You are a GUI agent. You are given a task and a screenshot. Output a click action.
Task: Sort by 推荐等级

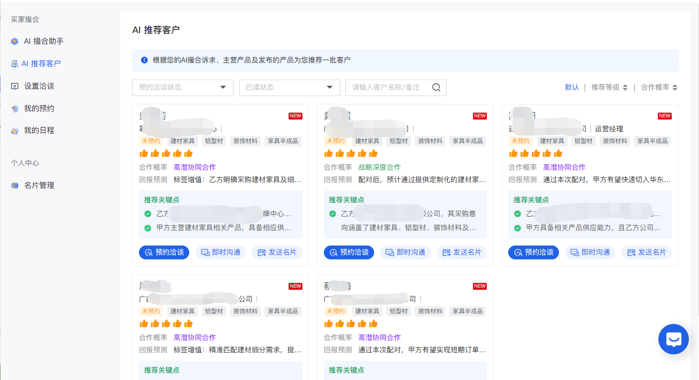tap(609, 88)
